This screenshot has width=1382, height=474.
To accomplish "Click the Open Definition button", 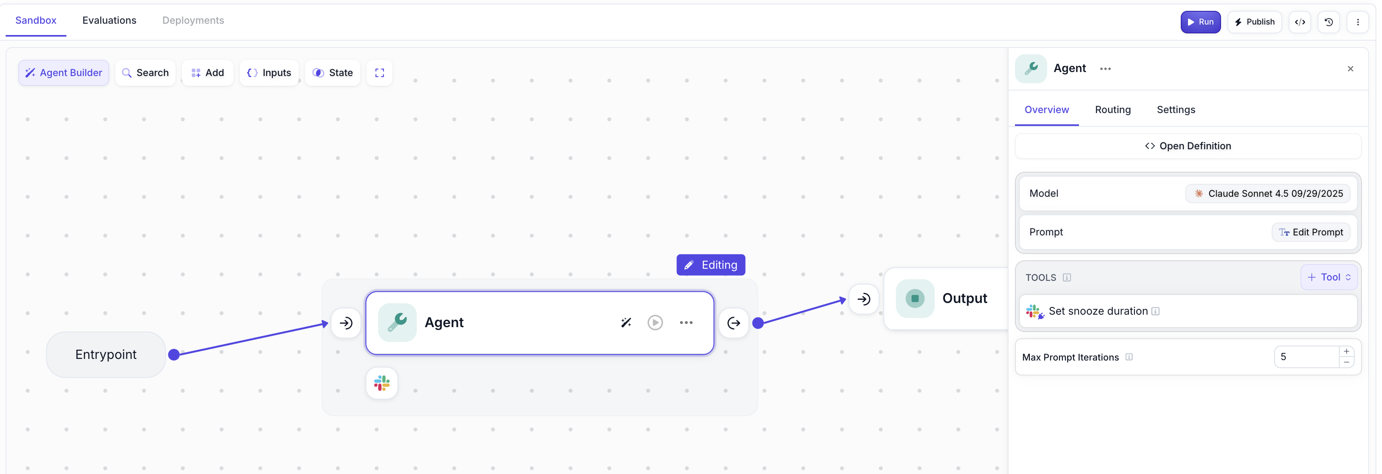I will (1188, 146).
